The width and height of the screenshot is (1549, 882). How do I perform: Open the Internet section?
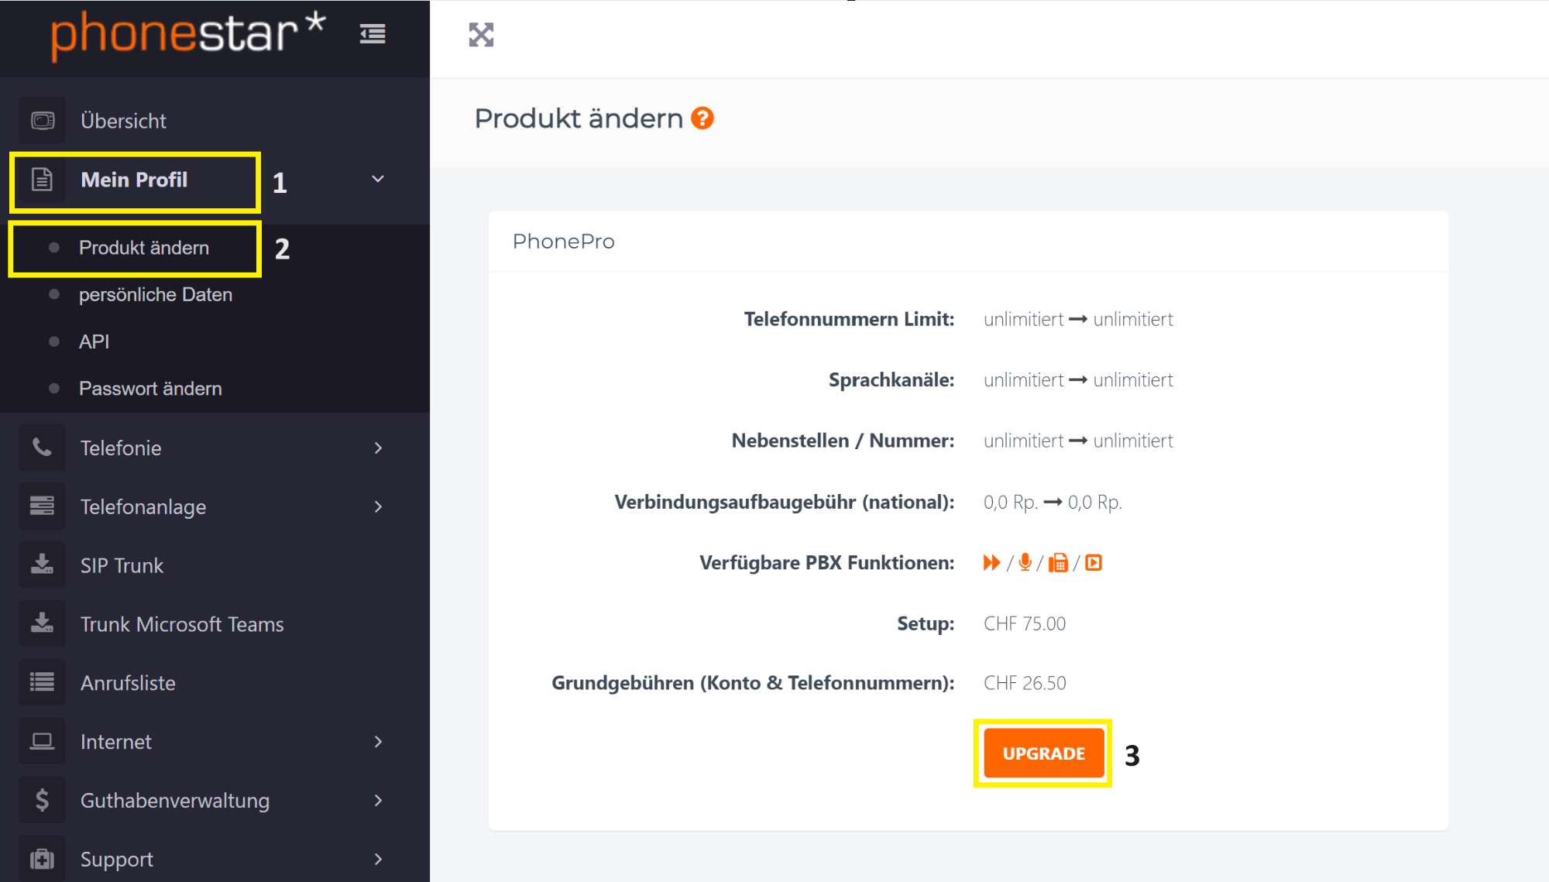click(115, 742)
